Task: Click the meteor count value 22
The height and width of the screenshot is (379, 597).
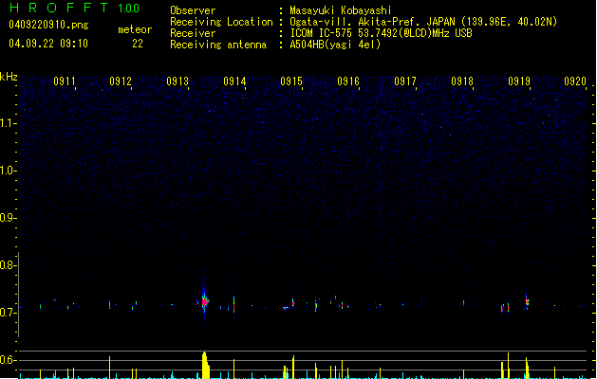Action: coord(138,44)
